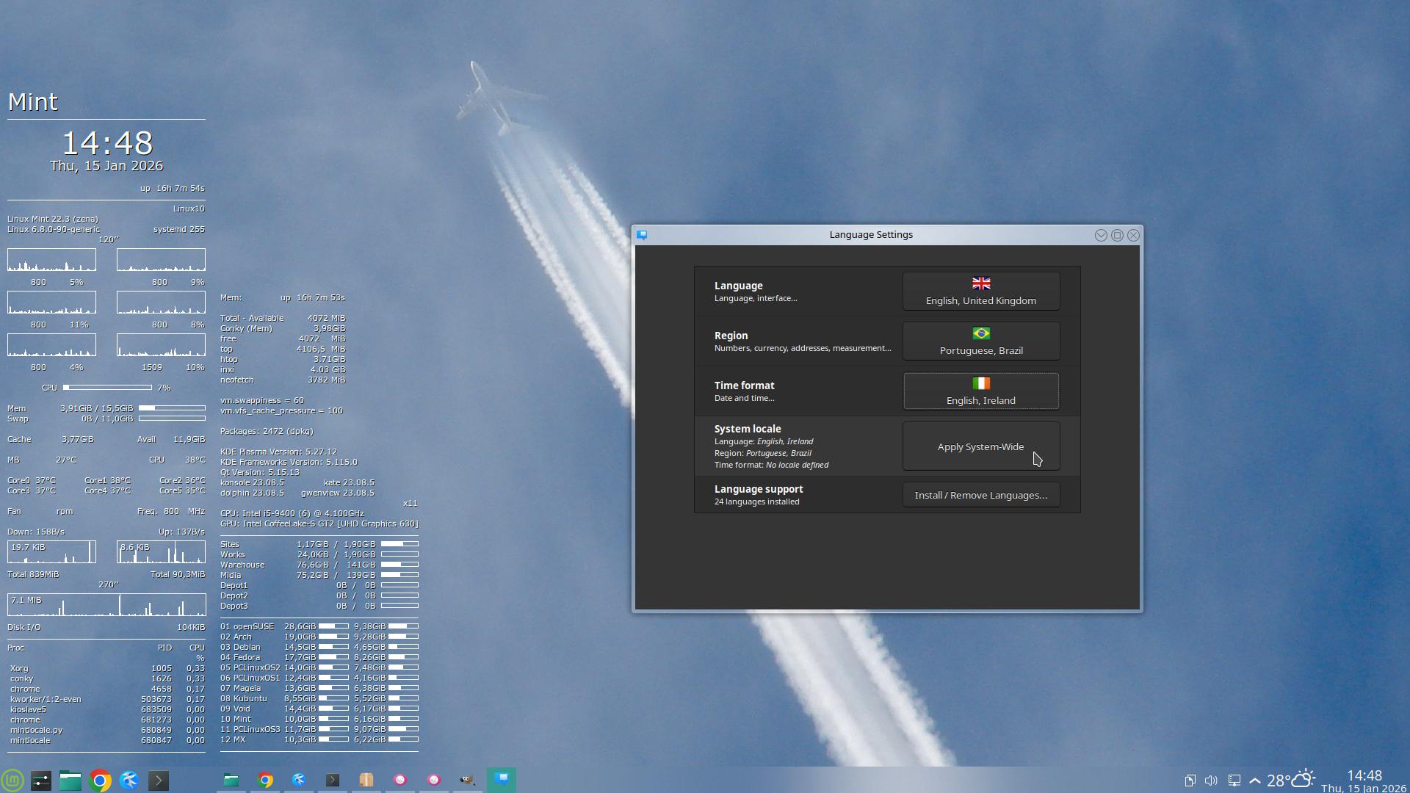Image resolution: width=1410 pixels, height=793 pixels.
Task: Click the Language Settings taskbar entry
Action: 502,779
